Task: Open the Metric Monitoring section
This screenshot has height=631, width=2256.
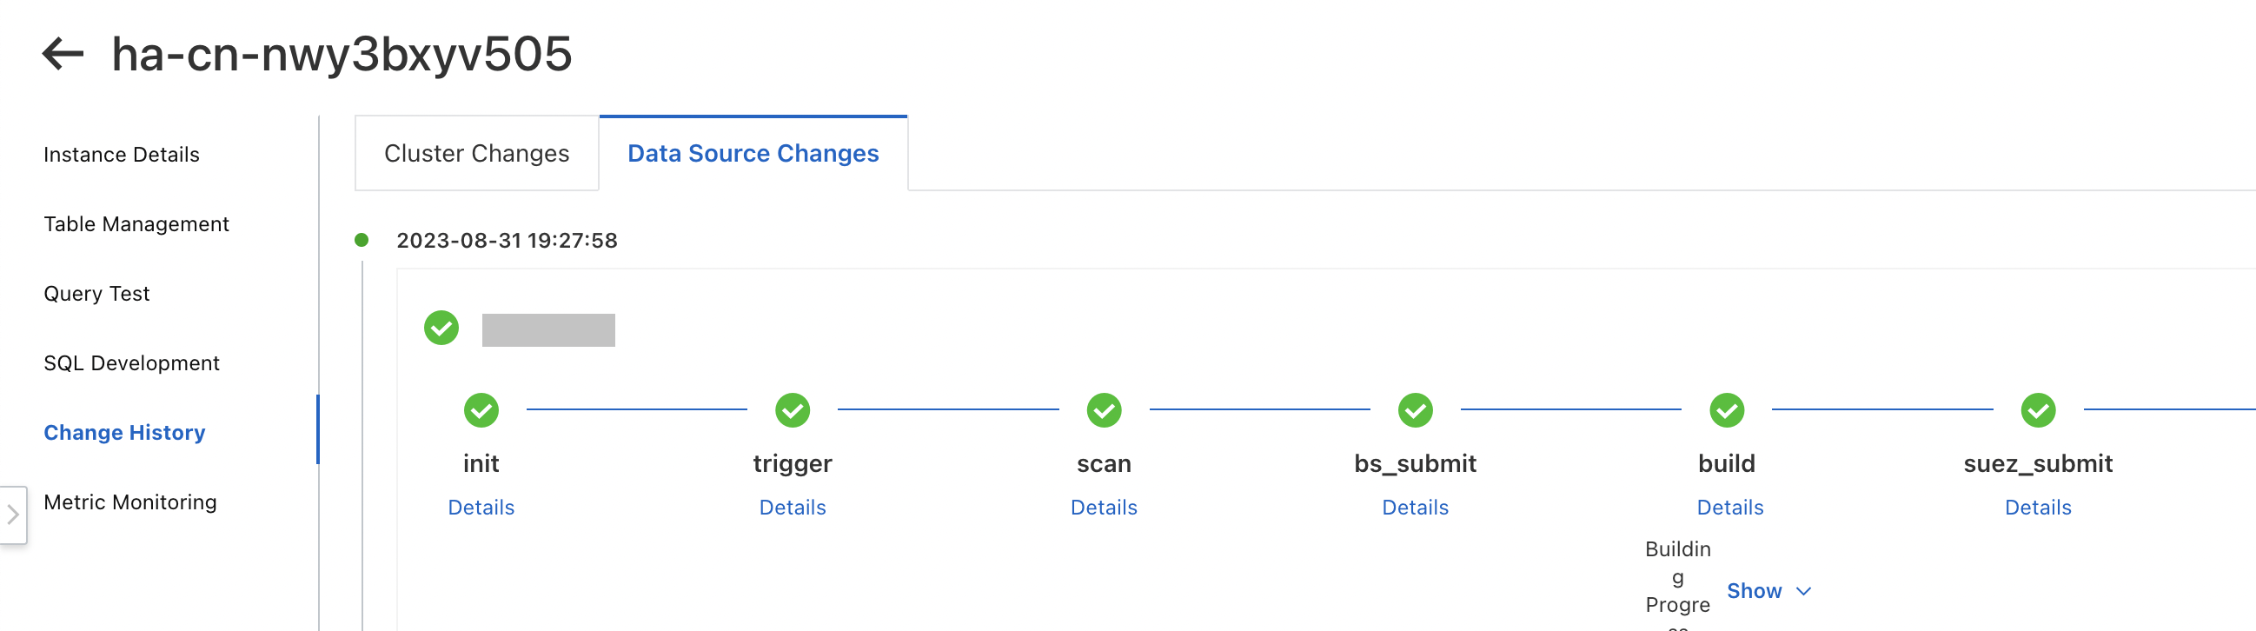Action: point(130,502)
